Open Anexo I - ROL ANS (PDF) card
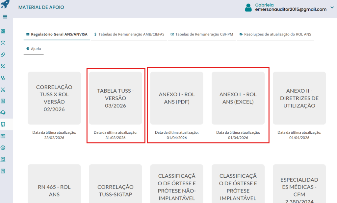Viewport: 337px width, 203px height. pyautogui.click(x=177, y=98)
